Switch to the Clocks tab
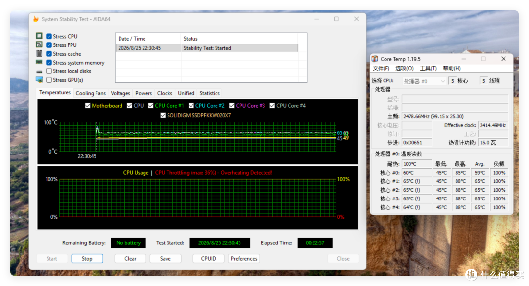Image resolution: width=529 pixels, height=286 pixels. coord(165,93)
